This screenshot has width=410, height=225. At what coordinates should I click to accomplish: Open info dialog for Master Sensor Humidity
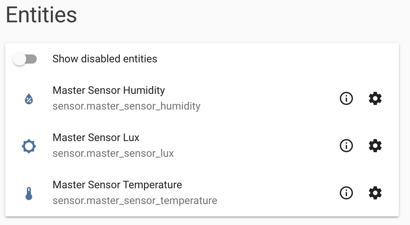(x=346, y=98)
